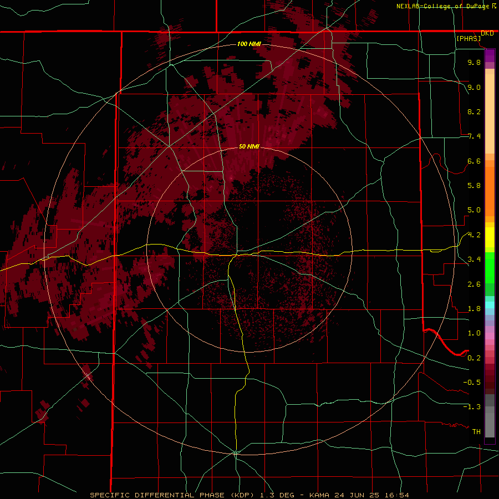Pick the bright yellow legend band
The height and width of the screenshot is (499, 499).
pyautogui.click(x=490, y=237)
